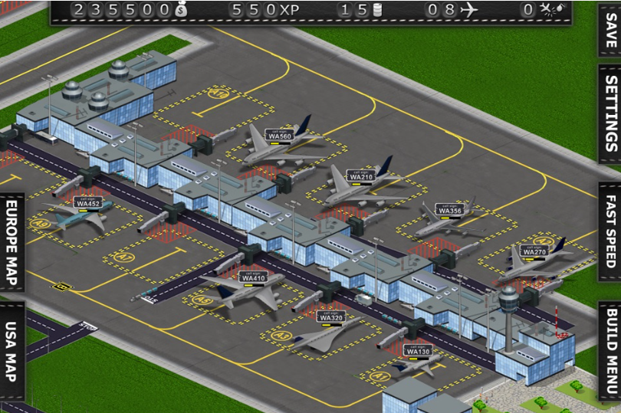
Task: Switch to the EUROPE MAP tab
Action: click(x=11, y=243)
